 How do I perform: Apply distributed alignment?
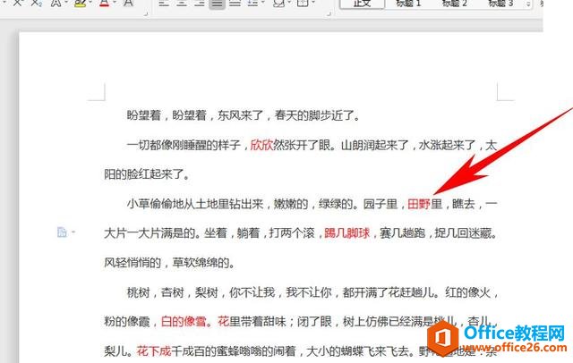click(235, 3)
